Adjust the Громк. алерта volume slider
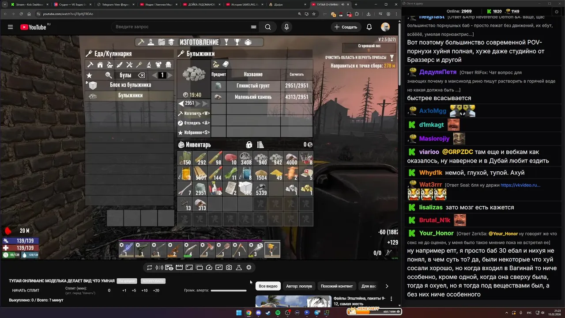The width and height of the screenshot is (565, 318). point(229,290)
